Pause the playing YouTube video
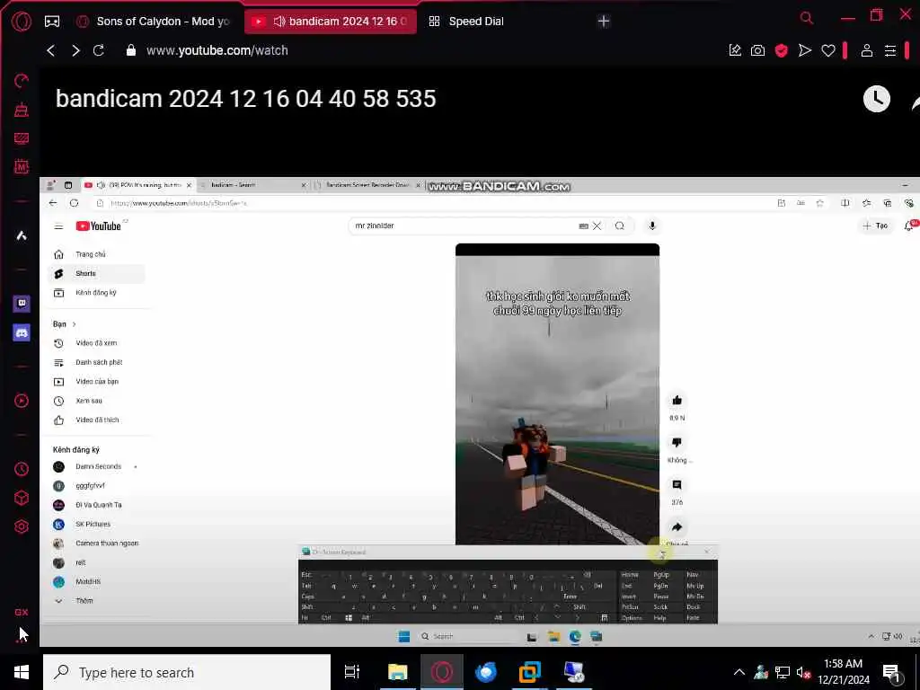 [479, 411]
